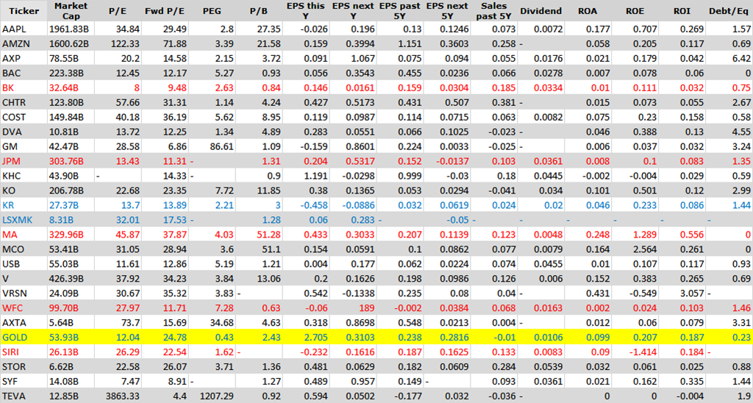Select the ROA column header

pyautogui.click(x=589, y=10)
